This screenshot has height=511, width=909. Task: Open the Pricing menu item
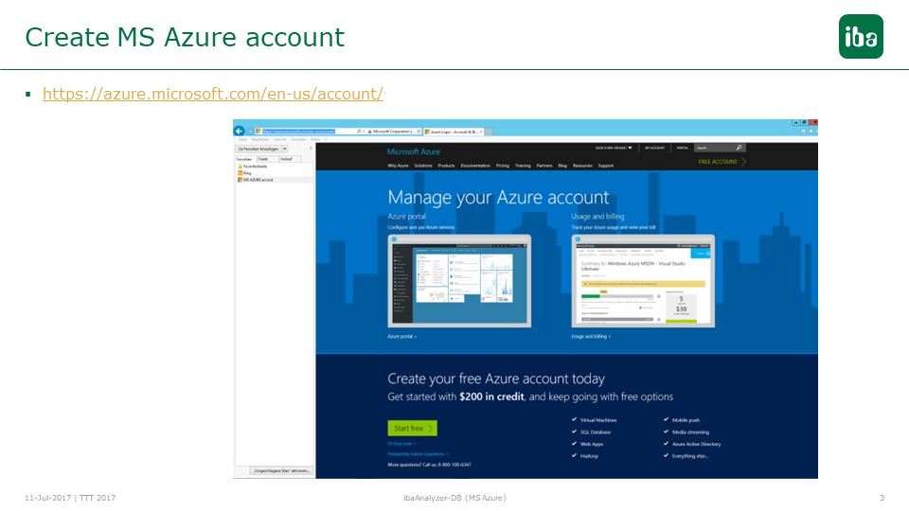click(503, 166)
